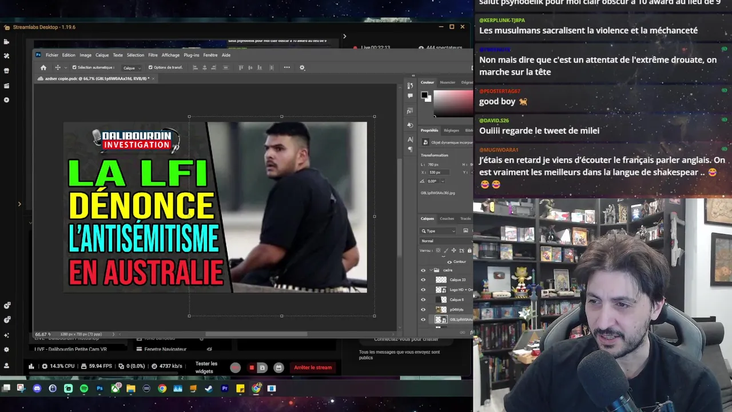This screenshot has width=732, height=412.
Task: Open the stream schedule calendar icon
Action: point(278,367)
